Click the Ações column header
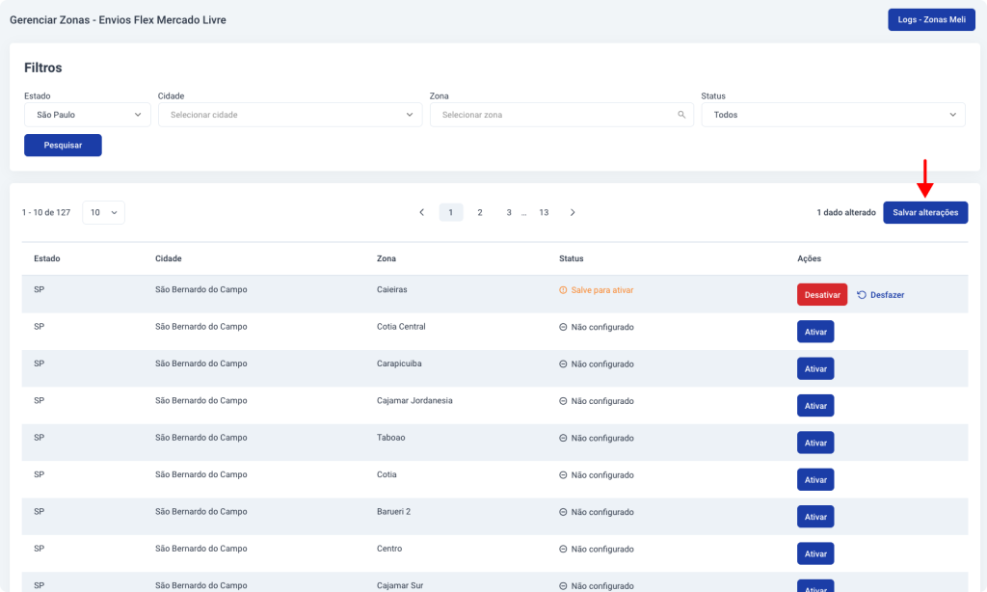Viewport: 987px width, 592px height. pos(809,258)
